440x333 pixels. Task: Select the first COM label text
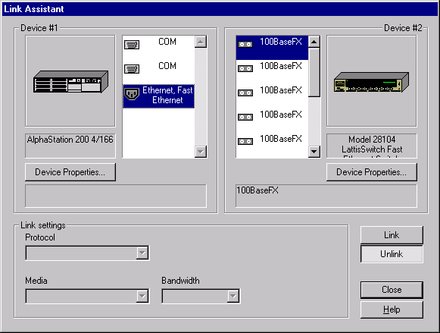click(x=167, y=42)
